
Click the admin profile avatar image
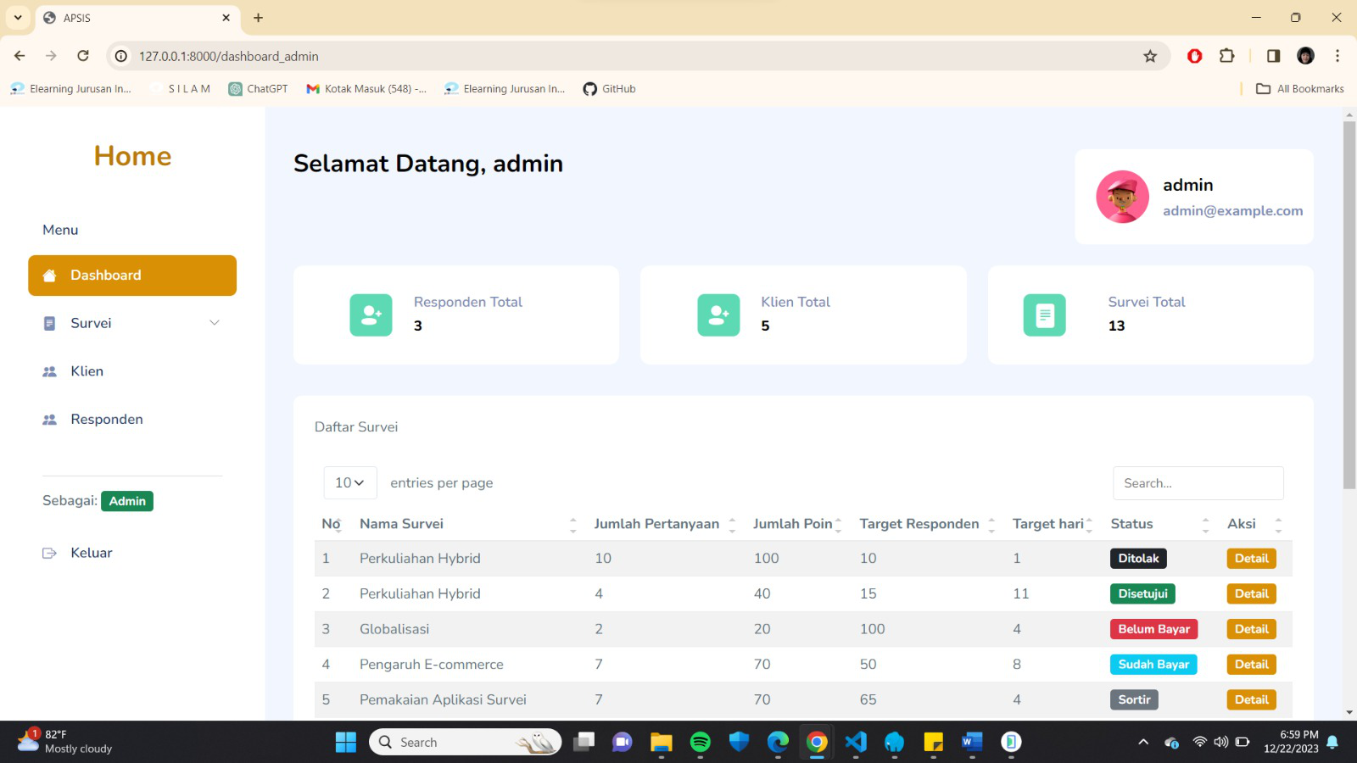click(1122, 197)
